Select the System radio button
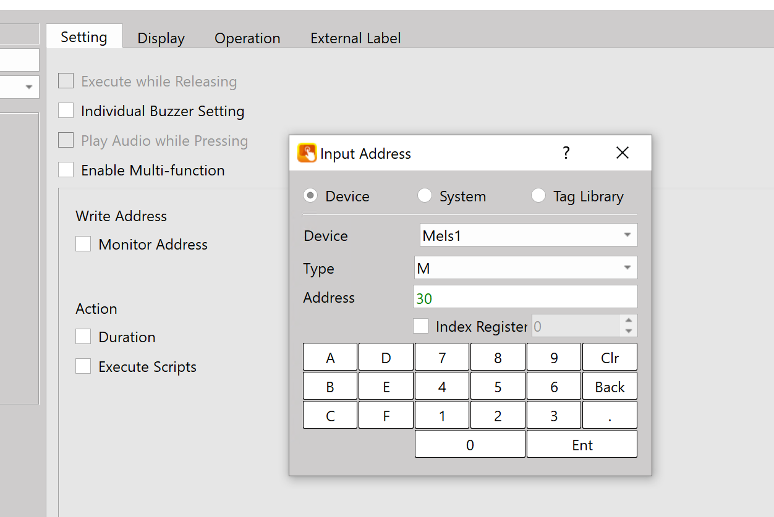This screenshot has height=517, width=774. (x=425, y=196)
